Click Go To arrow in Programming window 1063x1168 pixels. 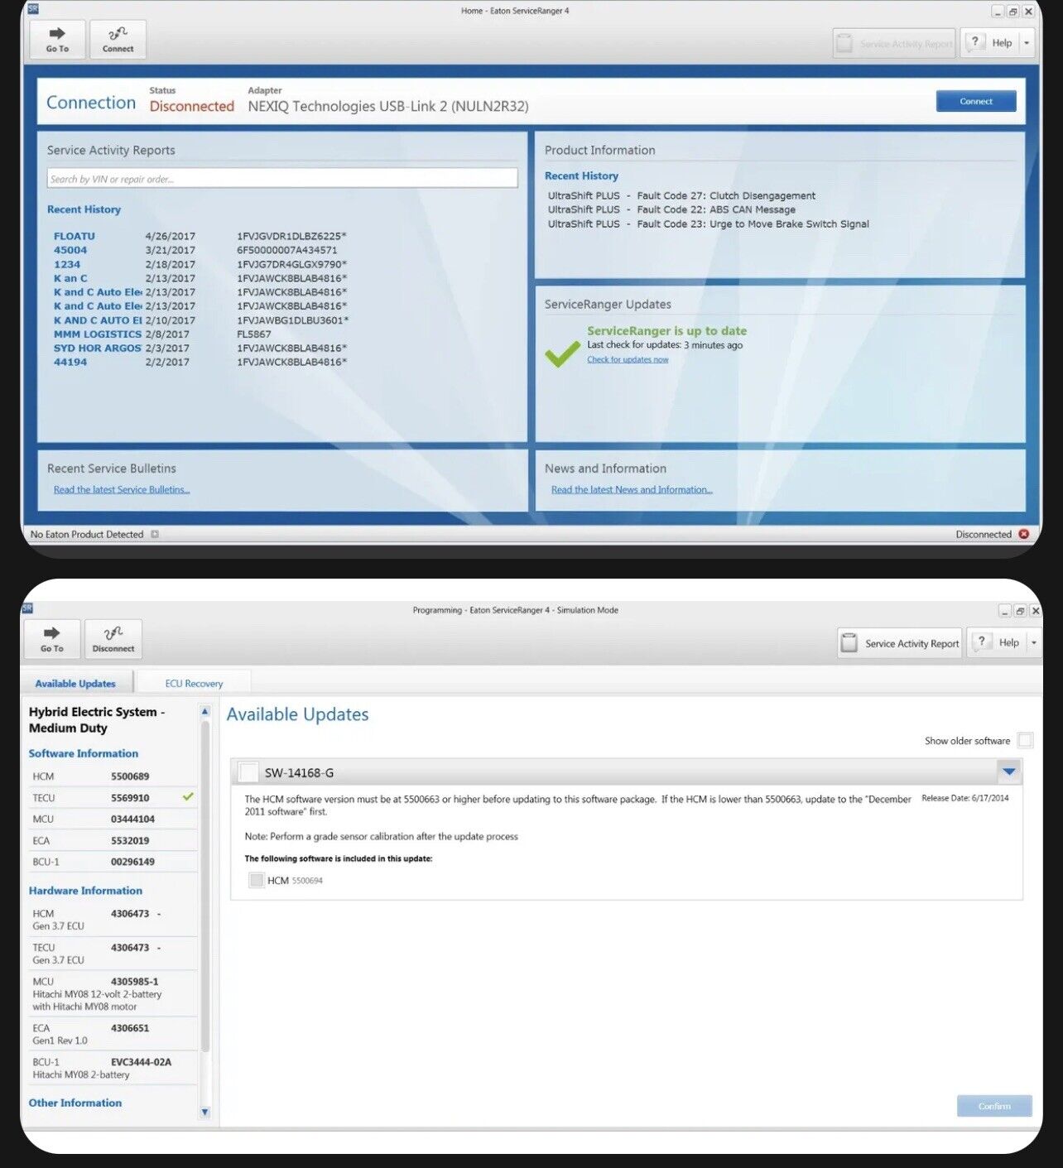point(52,639)
